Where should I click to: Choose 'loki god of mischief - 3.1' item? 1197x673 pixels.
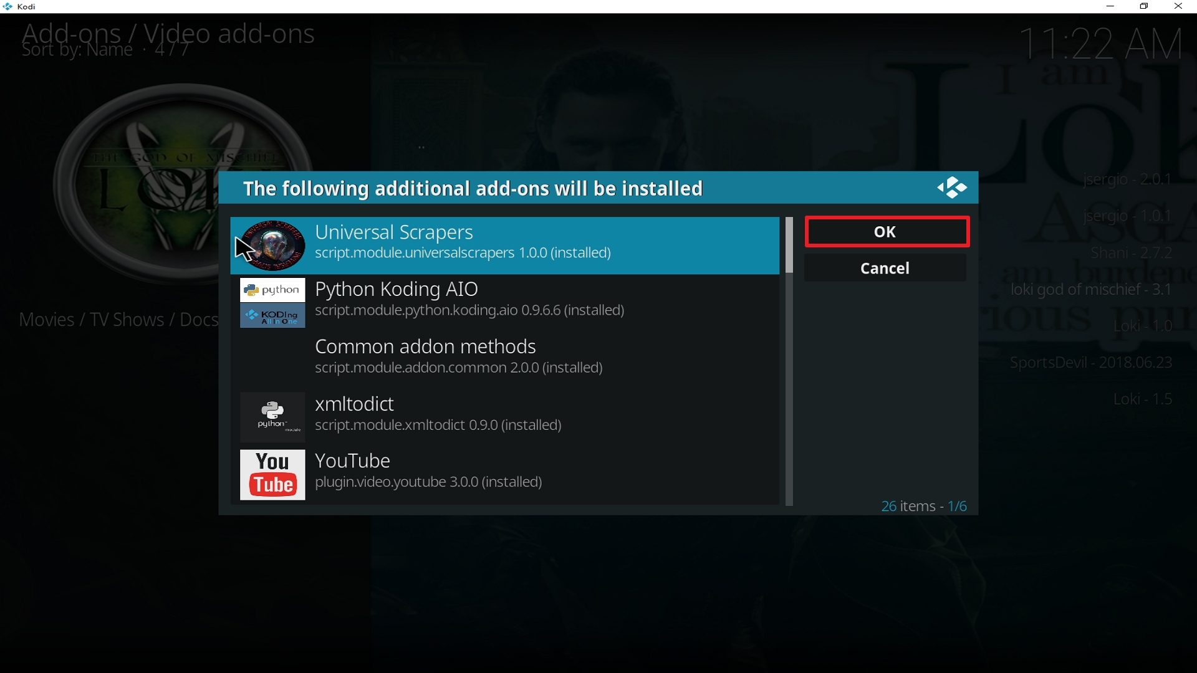[1091, 290]
